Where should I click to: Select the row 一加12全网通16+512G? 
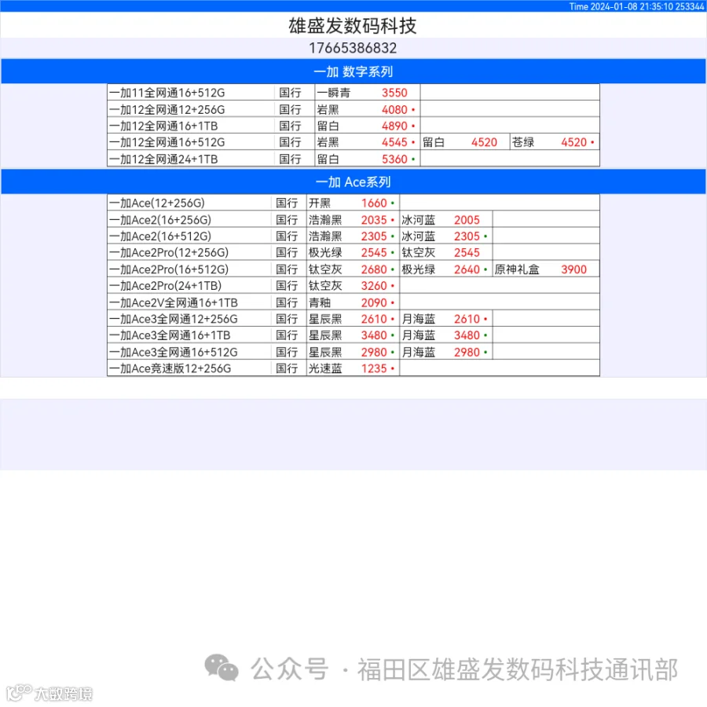pos(353,142)
